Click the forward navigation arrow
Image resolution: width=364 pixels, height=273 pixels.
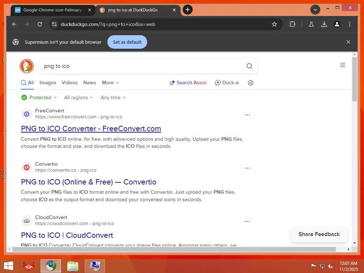27,24
